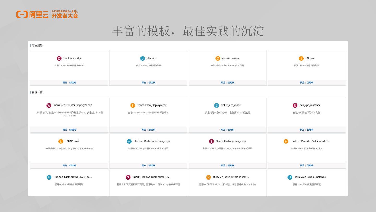376x212 pixels.
Task: Click the 阿里云 logo at top left
Action: 33,15
